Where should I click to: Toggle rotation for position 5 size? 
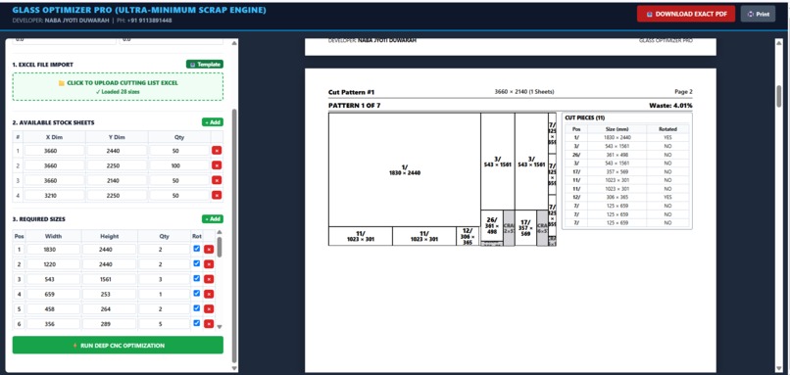click(196, 308)
